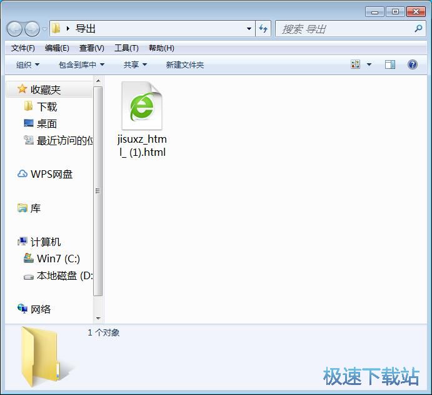432x395 pixels.
Task: Select 收藏夹 in the navigation pane
Action: click(x=49, y=90)
